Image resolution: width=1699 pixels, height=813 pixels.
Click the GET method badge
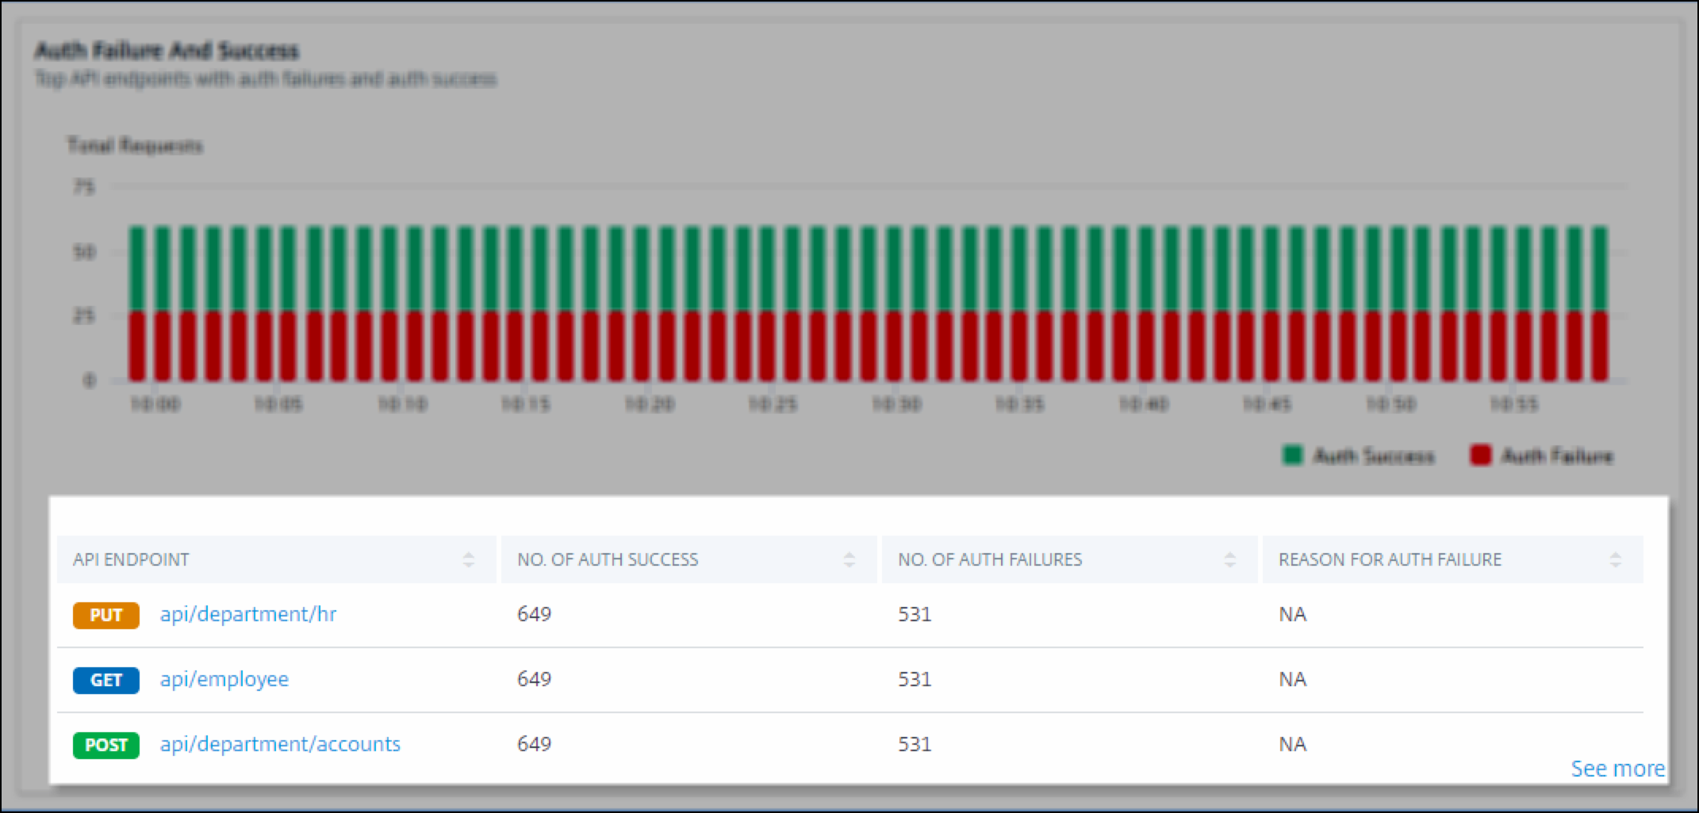(106, 680)
